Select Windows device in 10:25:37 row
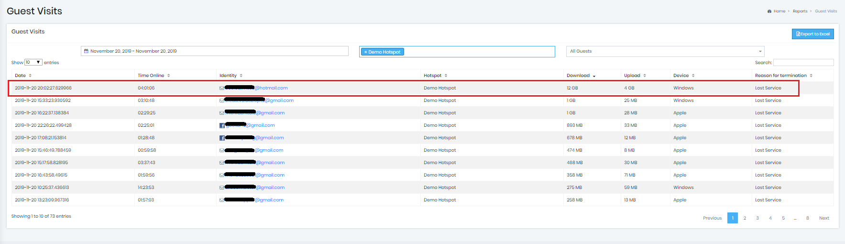Image resolution: width=845 pixels, height=244 pixels. click(683, 188)
